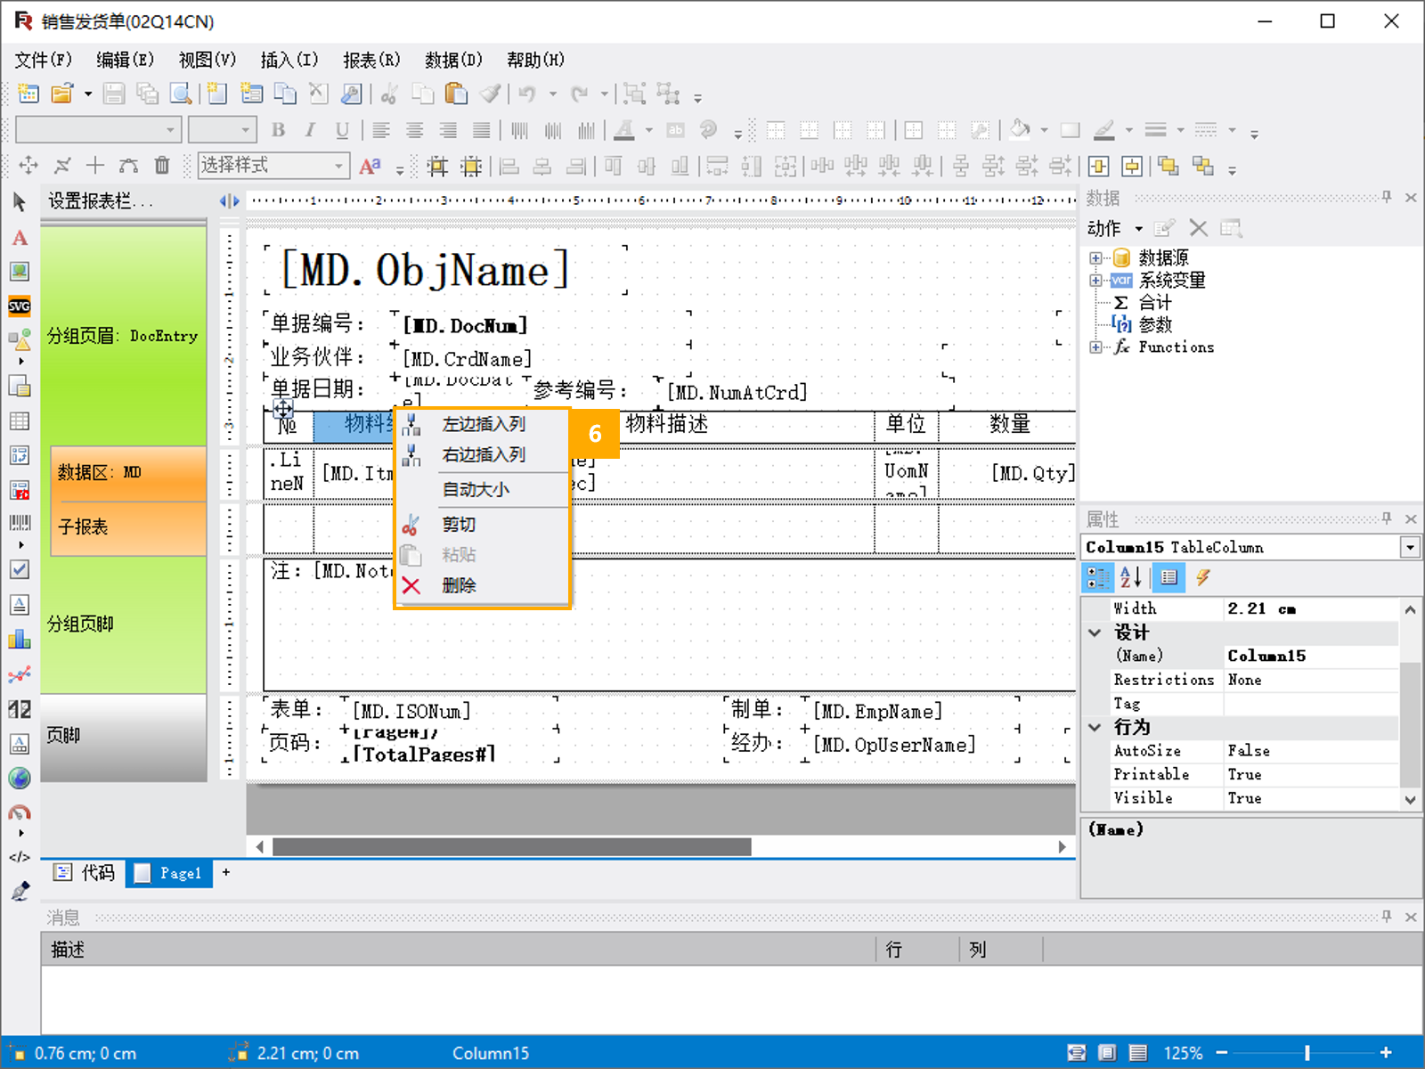Toggle center text alignment
The height and width of the screenshot is (1069, 1425).
(414, 130)
